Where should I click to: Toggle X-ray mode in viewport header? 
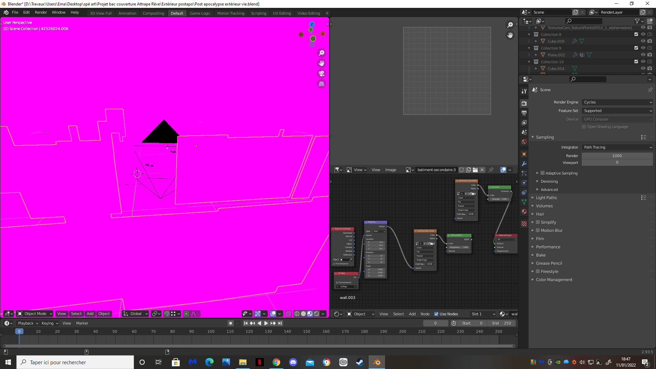pyautogui.click(x=288, y=314)
